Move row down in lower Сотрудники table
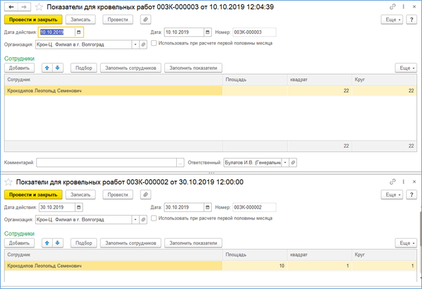This screenshot has height=289, width=422. pyautogui.click(x=58, y=243)
